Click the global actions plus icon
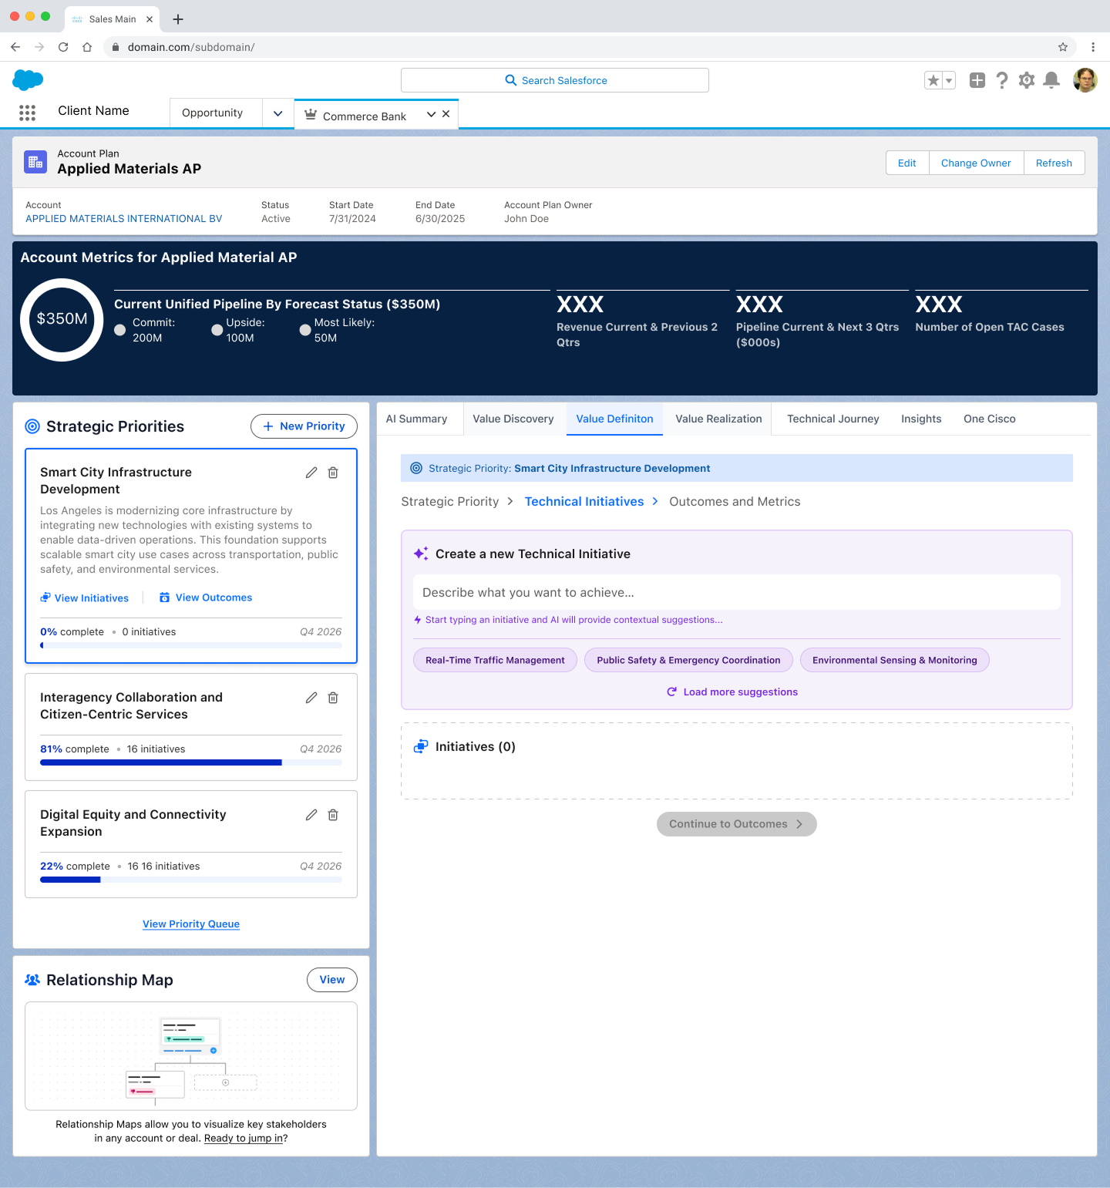 pos(977,80)
